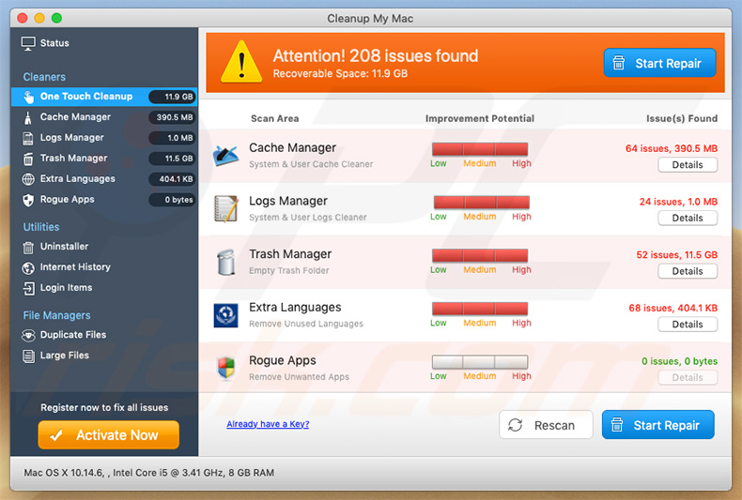This screenshot has height=500, width=742.
Task: Click the Status monitor icon in sidebar
Action: point(28,43)
